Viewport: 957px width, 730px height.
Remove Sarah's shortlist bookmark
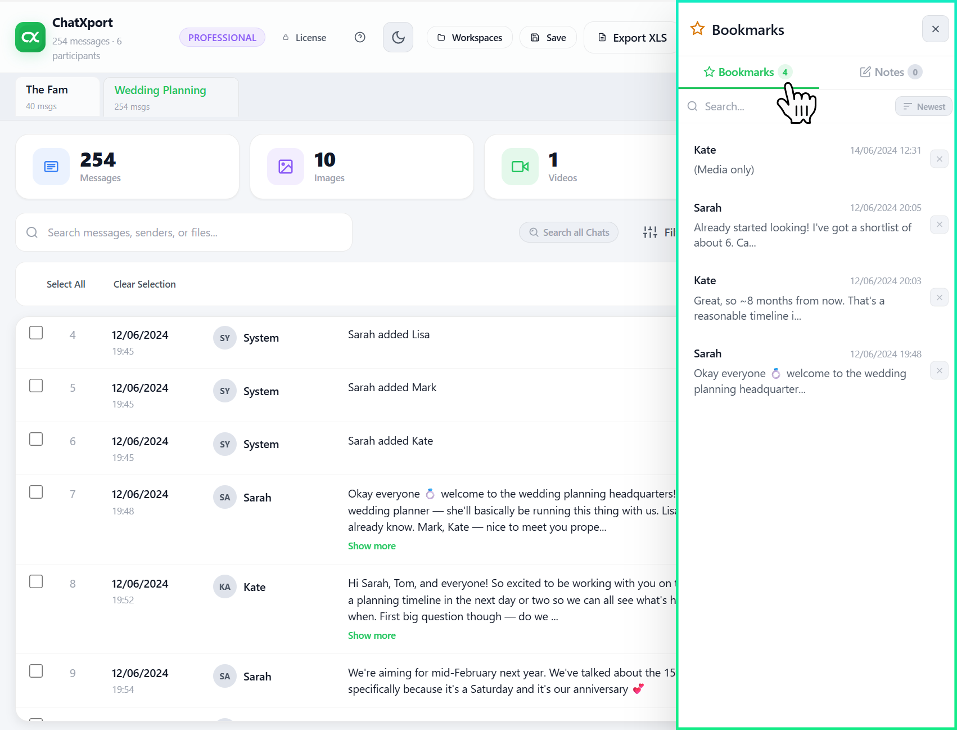pyautogui.click(x=939, y=225)
